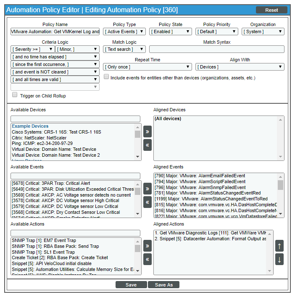Select event [3579] DC Voltage sensor Low Critical

[x=65, y=206]
